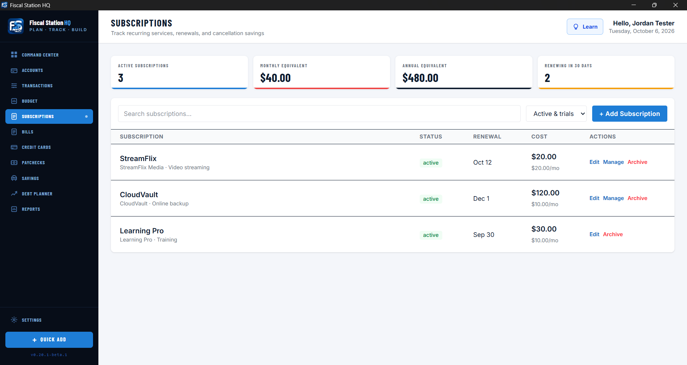Click the Subscriptions document icon

tap(14, 117)
